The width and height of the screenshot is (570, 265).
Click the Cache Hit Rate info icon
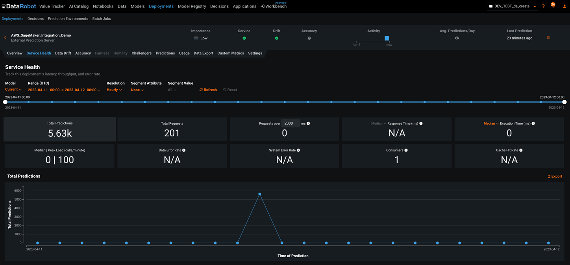pos(521,150)
